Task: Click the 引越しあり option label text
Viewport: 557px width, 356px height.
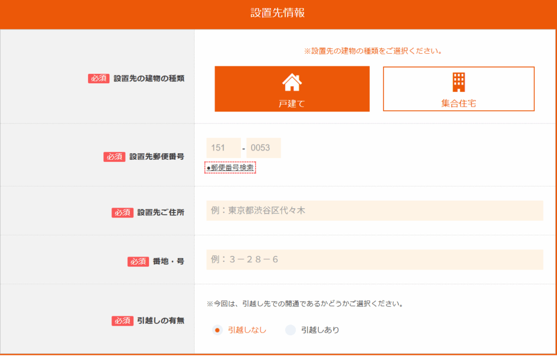Action: tap(320, 330)
